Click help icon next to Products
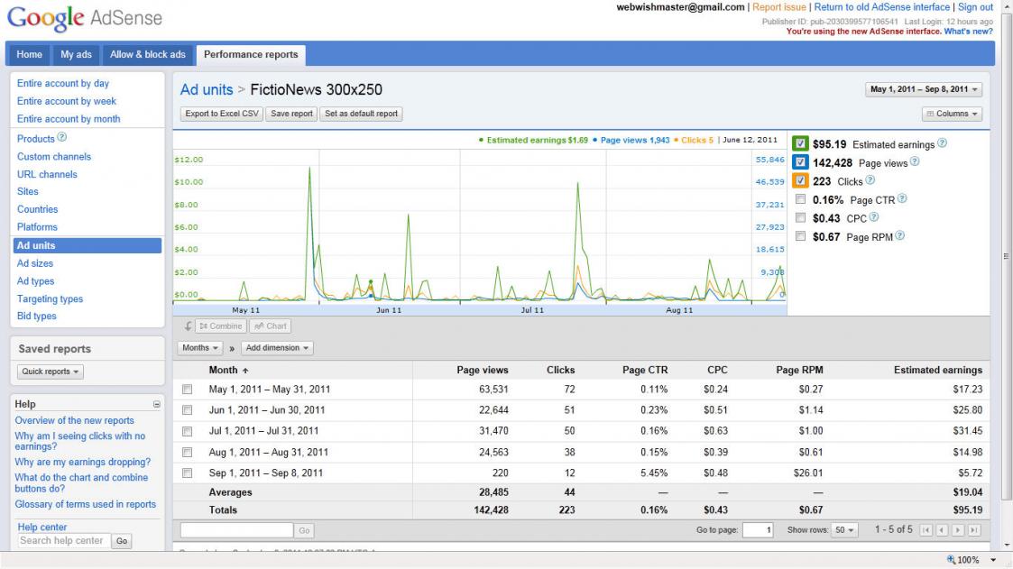This screenshot has width=1013, height=569. [62, 138]
